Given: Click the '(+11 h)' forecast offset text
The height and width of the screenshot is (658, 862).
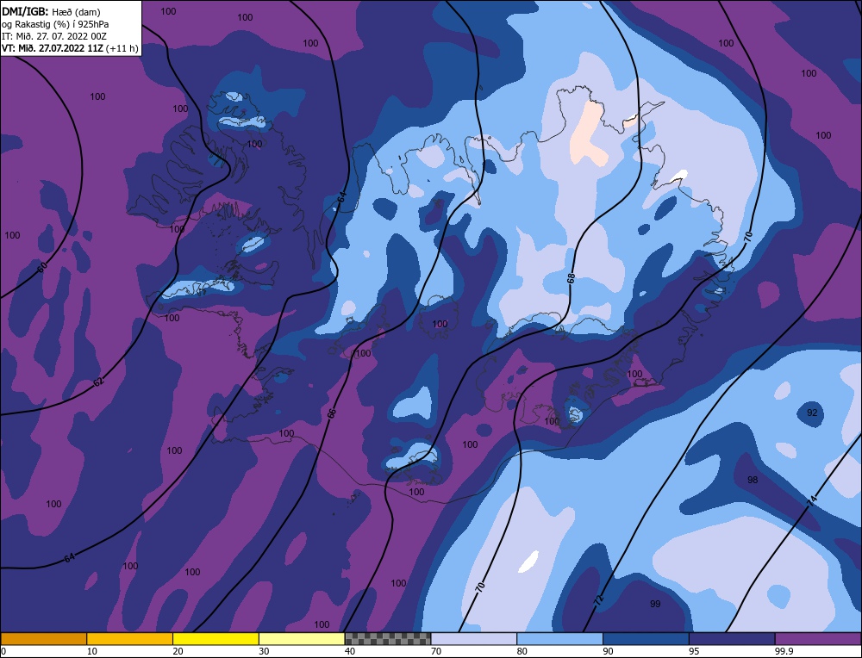Looking at the screenshot, I should pos(122,48).
